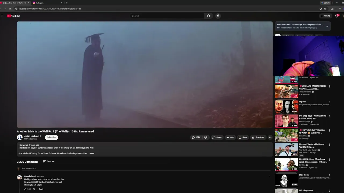The height and width of the screenshot is (193, 344).
Task: Click the magnifier search button
Action: pyautogui.click(x=209, y=16)
